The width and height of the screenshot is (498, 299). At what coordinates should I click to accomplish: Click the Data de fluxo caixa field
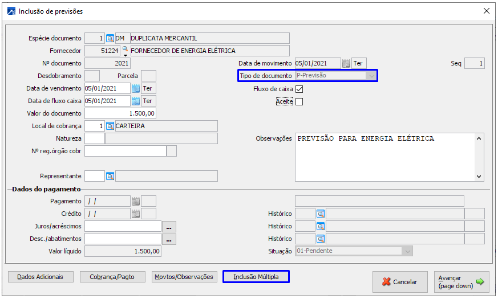tap(107, 101)
